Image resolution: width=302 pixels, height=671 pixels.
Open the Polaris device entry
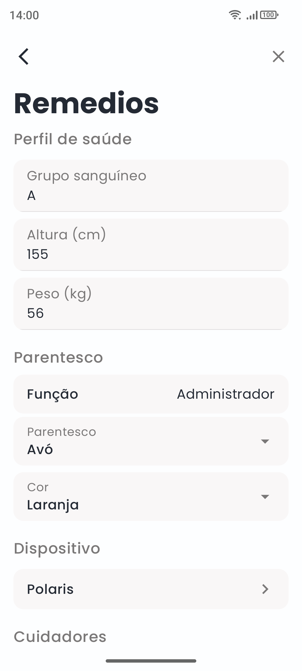(151, 589)
